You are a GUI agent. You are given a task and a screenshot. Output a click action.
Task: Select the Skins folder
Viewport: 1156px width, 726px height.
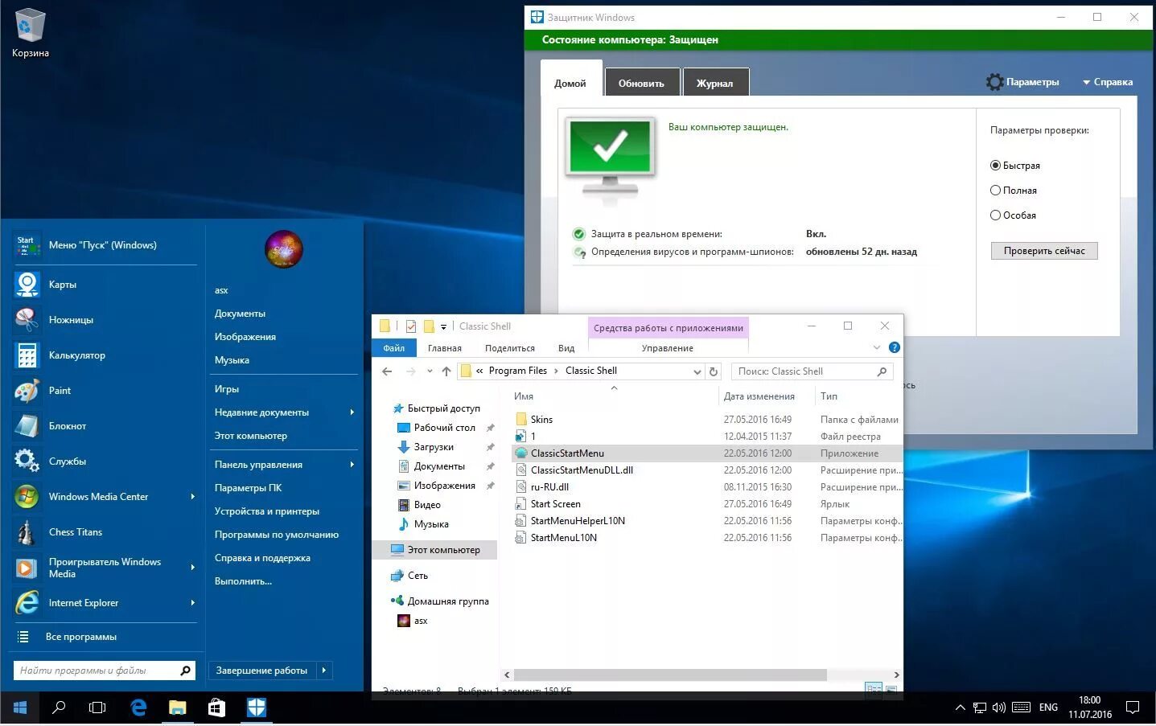tap(541, 420)
